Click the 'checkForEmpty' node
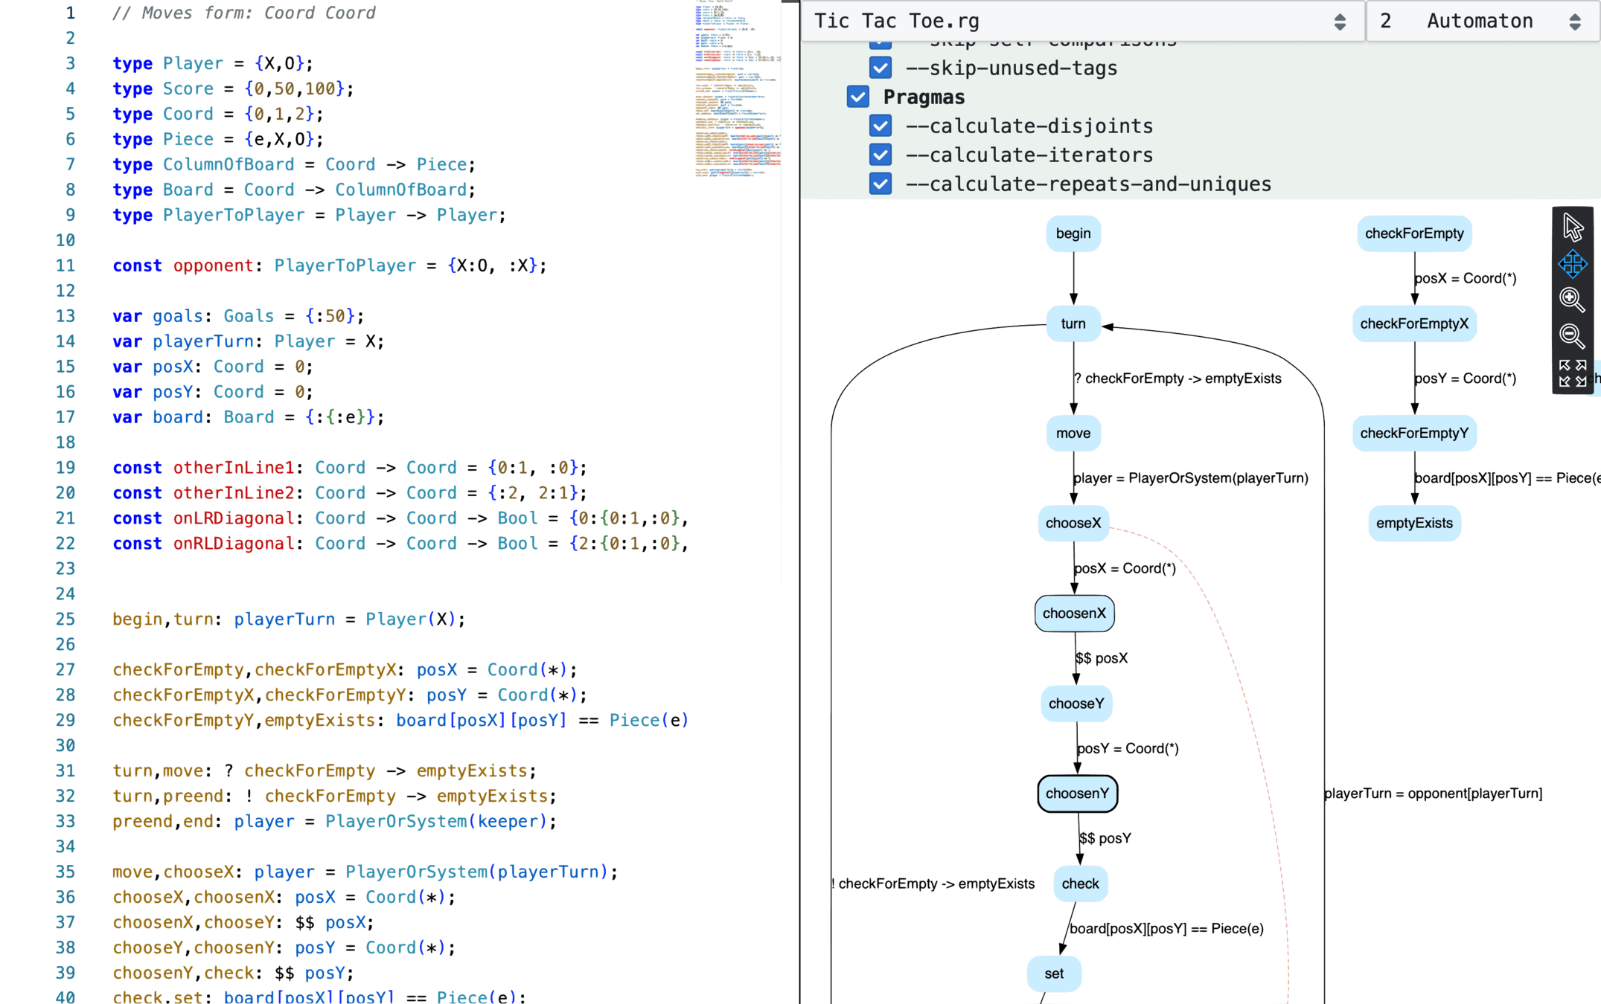The image size is (1601, 1004). pyautogui.click(x=1413, y=234)
